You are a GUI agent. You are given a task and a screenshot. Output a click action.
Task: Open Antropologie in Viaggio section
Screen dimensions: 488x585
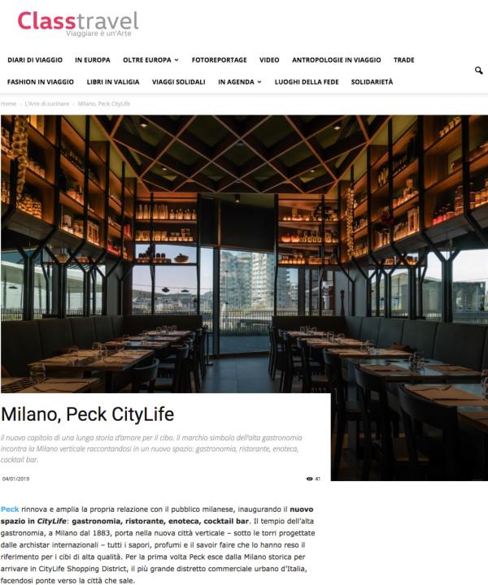[x=337, y=59]
